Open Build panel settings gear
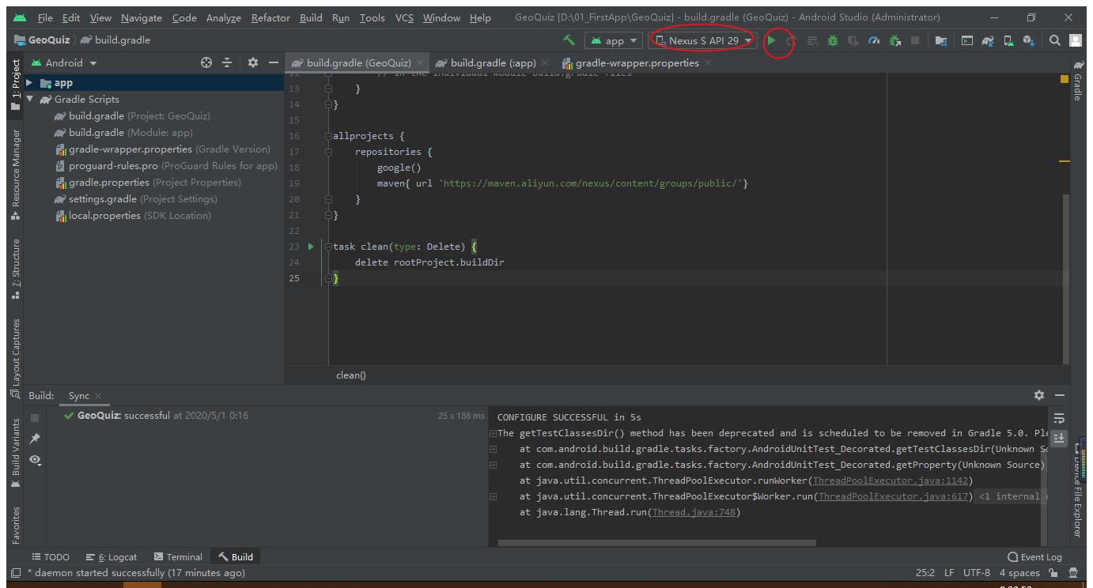This screenshot has height=588, width=1093. click(1039, 395)
